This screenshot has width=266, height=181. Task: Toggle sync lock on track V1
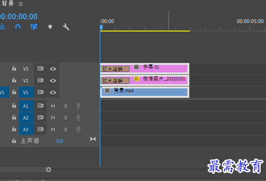click(x=40, y=92)
